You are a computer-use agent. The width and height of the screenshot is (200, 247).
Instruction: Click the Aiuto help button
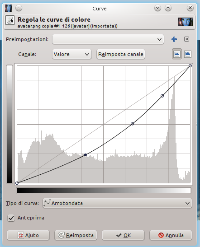click(x=28, y=235)
